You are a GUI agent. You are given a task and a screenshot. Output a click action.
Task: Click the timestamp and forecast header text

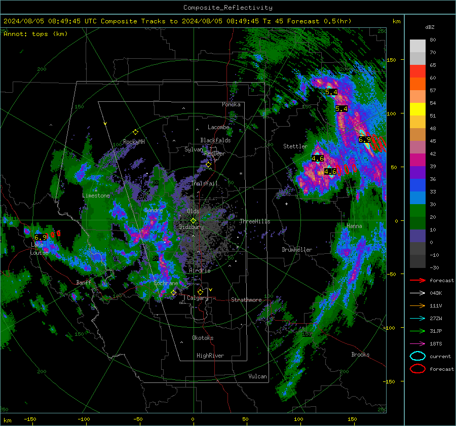click(x=177, y=21)
